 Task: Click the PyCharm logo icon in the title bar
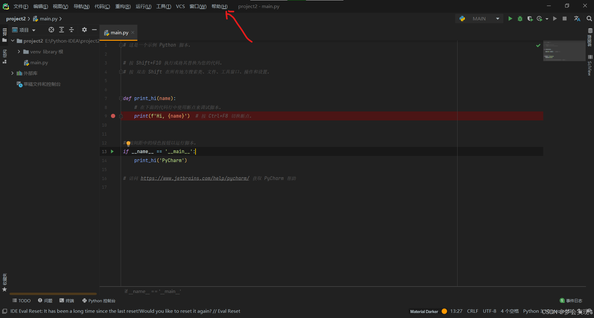coord(6,6)
